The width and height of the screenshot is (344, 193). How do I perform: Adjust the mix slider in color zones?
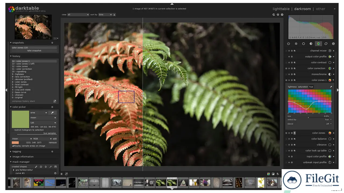point(308,116)
